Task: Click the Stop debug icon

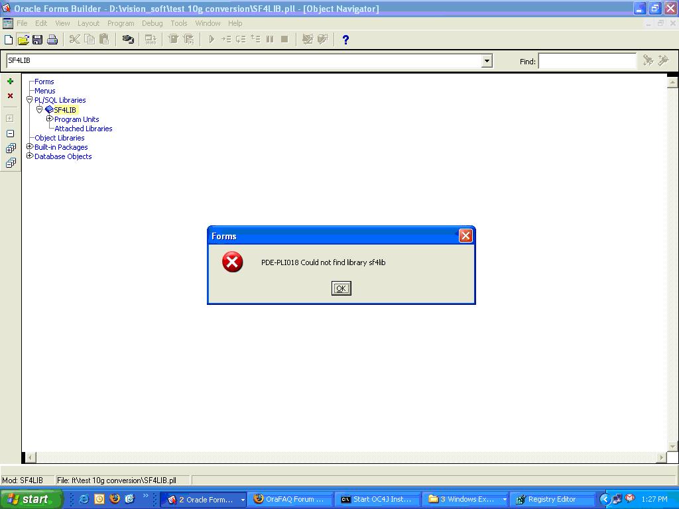Action: point(284,40)
